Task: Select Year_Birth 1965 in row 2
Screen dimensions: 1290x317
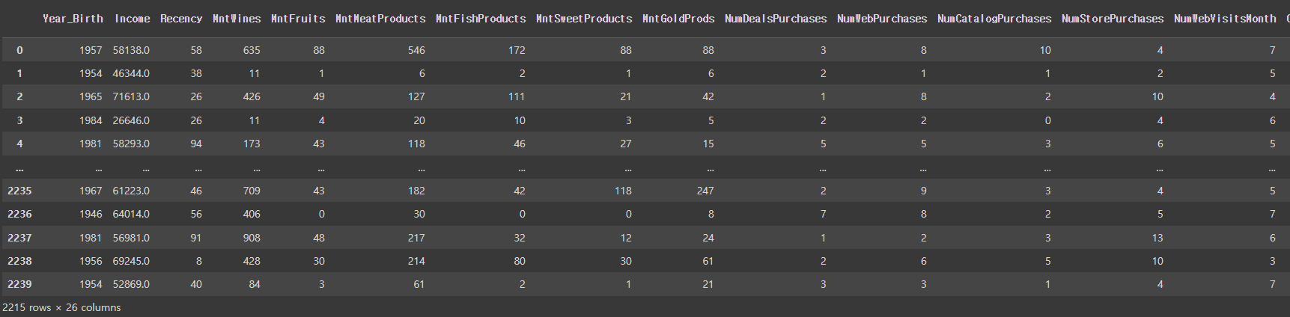Action: pos(91,96)
